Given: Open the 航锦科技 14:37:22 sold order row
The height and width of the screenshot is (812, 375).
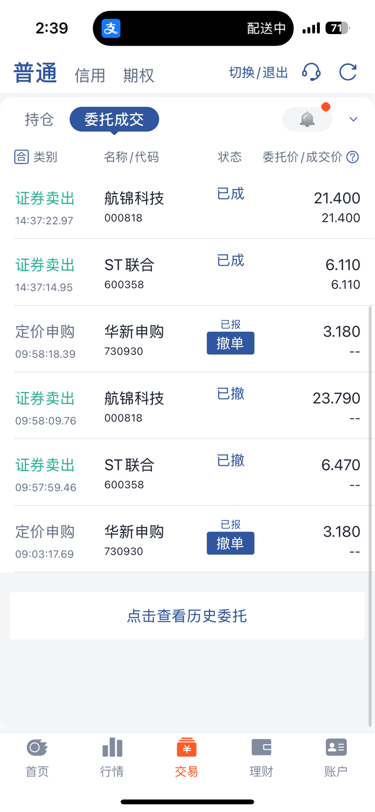Looking at the screenshot, I should (x=187, y=206).
